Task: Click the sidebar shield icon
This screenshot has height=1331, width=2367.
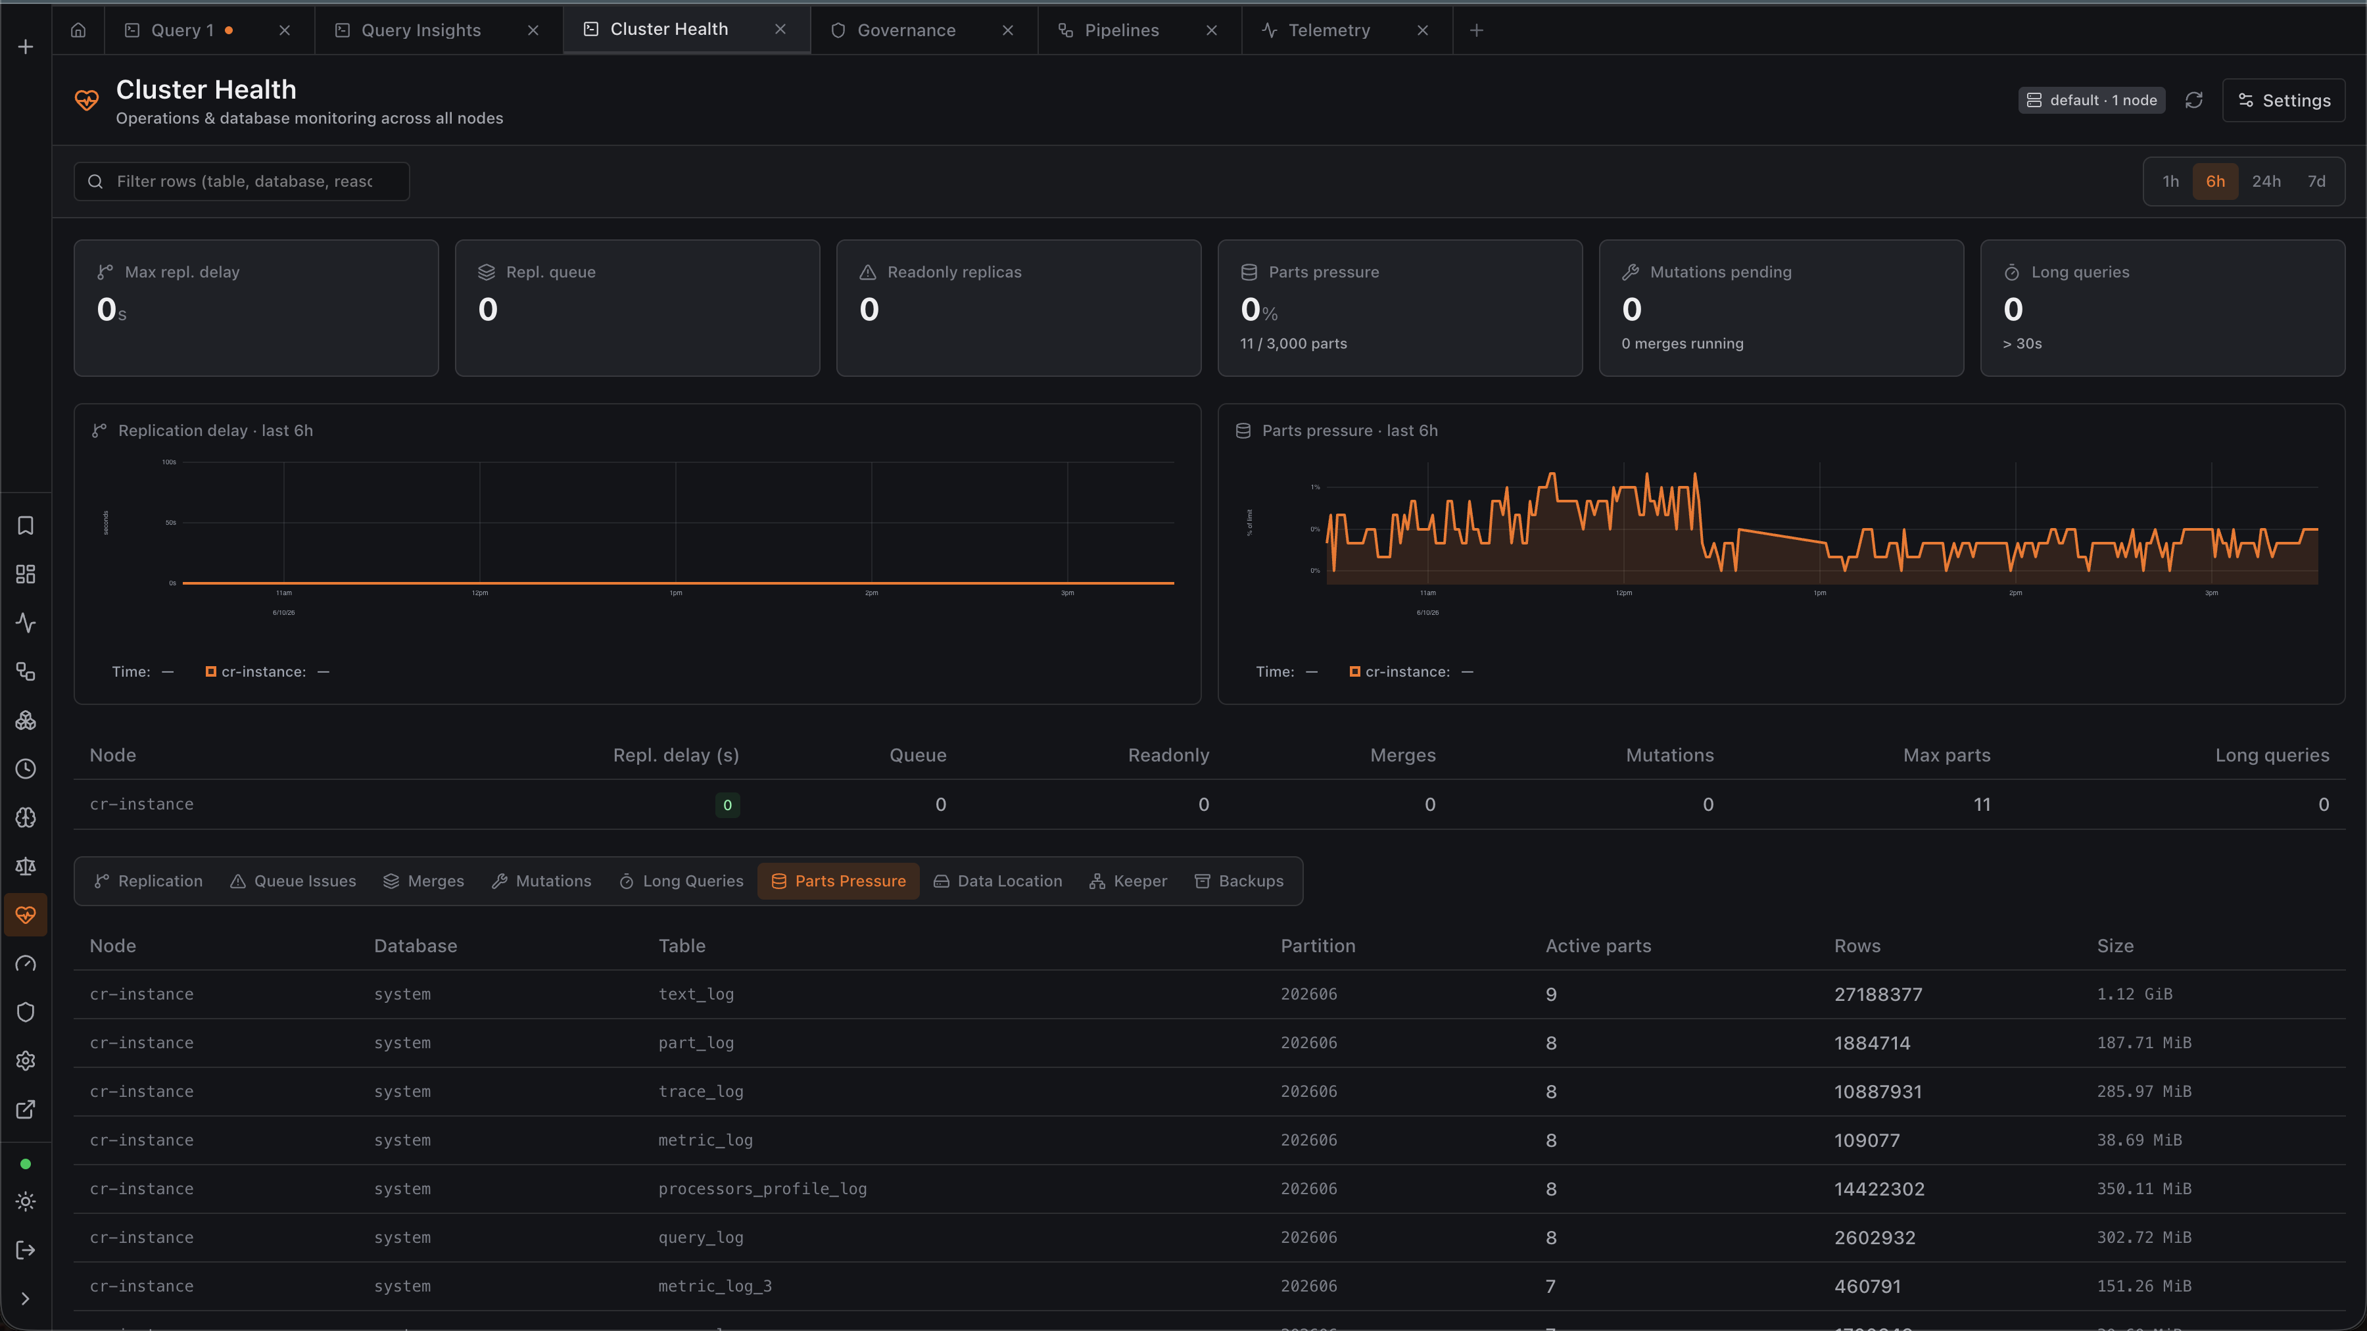Action: click(x=26, y=1012)
